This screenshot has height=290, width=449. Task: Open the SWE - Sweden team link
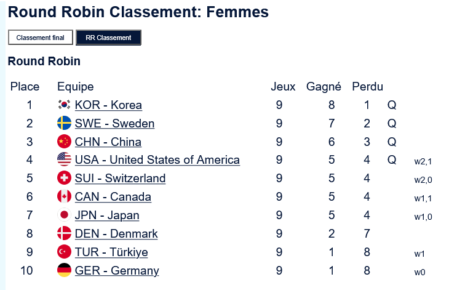114,124
